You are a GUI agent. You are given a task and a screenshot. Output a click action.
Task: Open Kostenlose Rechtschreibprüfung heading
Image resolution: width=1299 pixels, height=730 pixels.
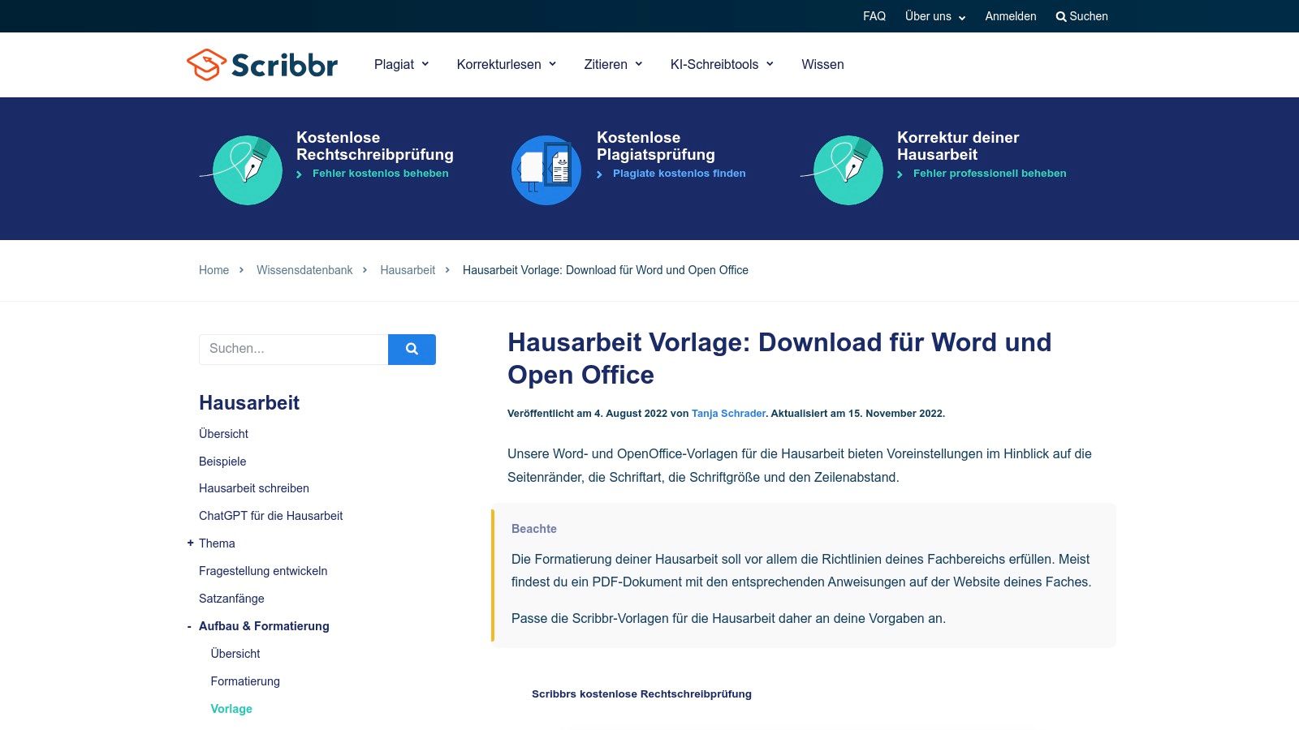point(375,146)
